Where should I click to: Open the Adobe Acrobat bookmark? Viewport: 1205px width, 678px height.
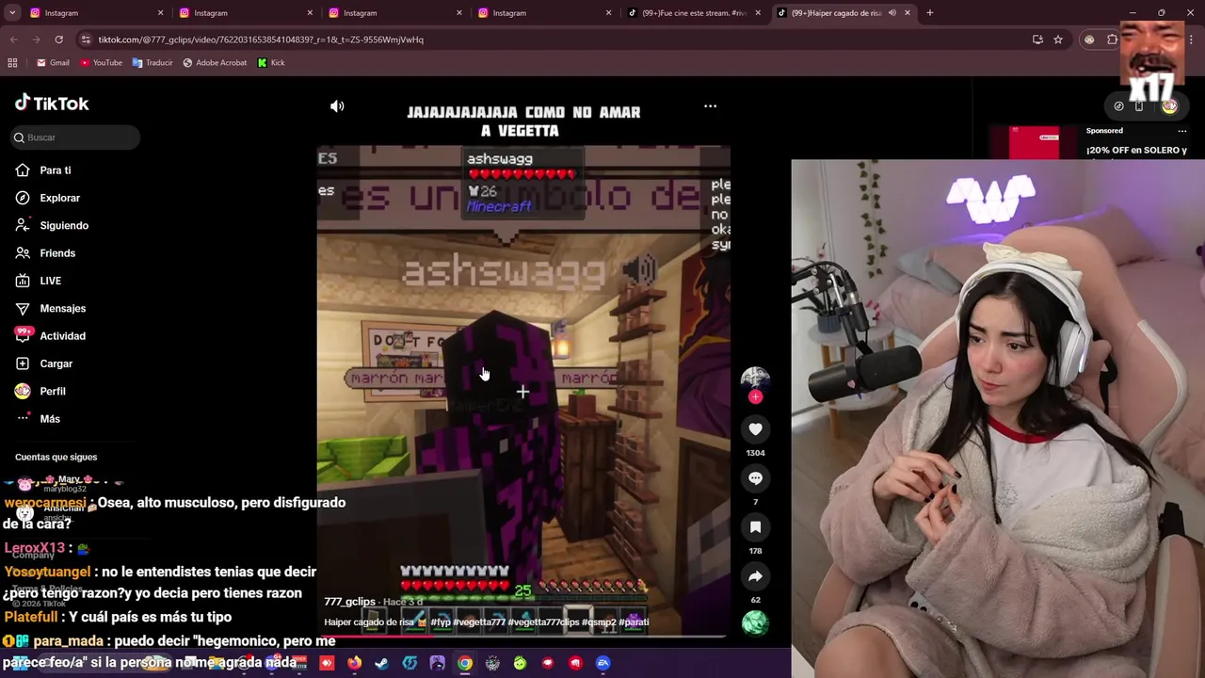(x=215, y=63)
